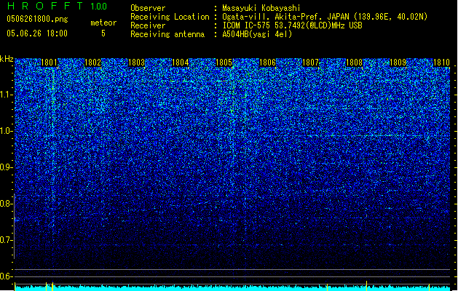Click the 'Receiving Location' label

pos(170,17)
